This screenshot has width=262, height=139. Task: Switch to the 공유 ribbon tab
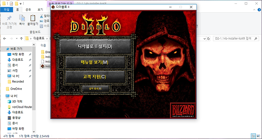tap(28, 9)
